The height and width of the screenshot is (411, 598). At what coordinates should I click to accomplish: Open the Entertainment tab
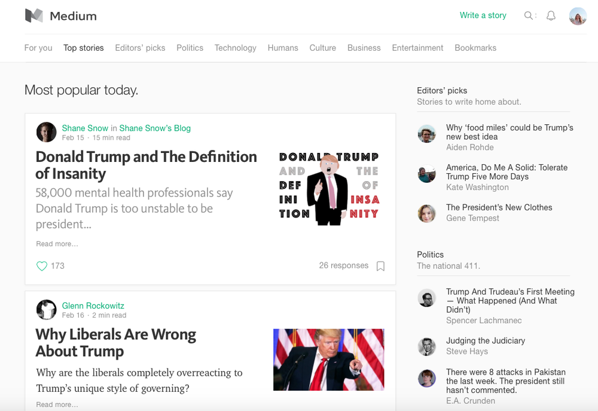coord(417,48)
